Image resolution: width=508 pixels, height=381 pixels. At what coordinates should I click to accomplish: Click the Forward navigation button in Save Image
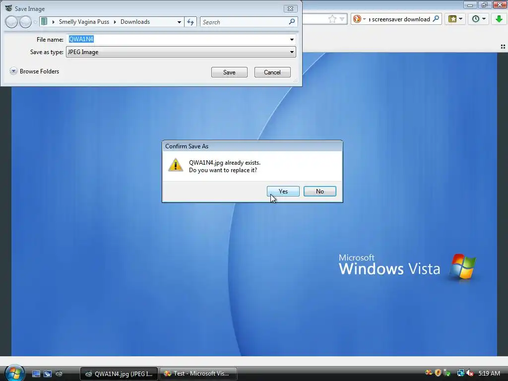[x=26, y=22]
